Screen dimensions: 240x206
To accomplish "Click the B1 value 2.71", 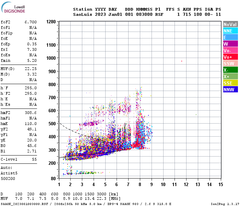I will tap(32, 151).
